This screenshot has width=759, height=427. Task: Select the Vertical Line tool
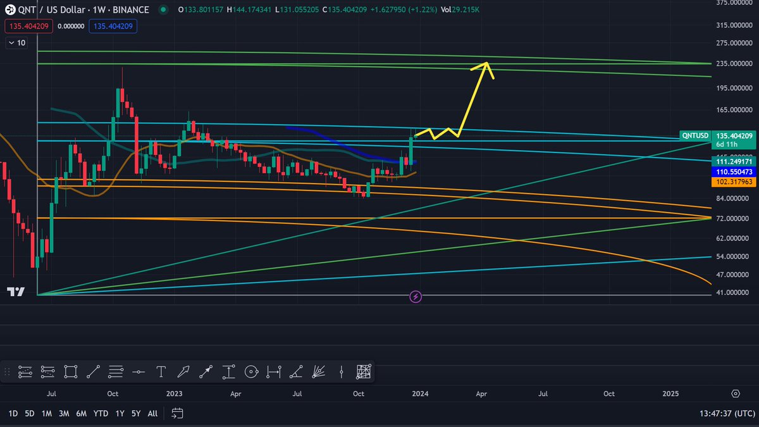(342, 372)
